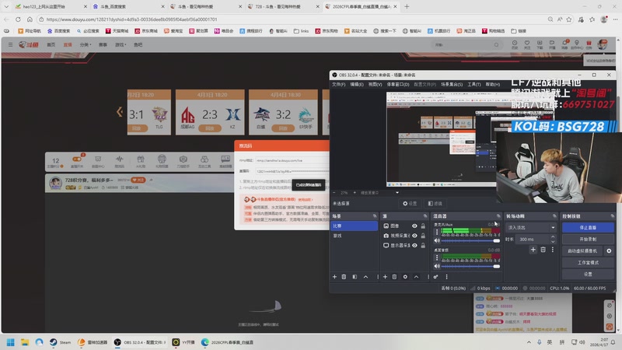Open Douyu messages bell icon
The image size is (622, 350).
pos(564,44)
